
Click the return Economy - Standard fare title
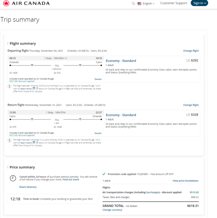point(121,115)
